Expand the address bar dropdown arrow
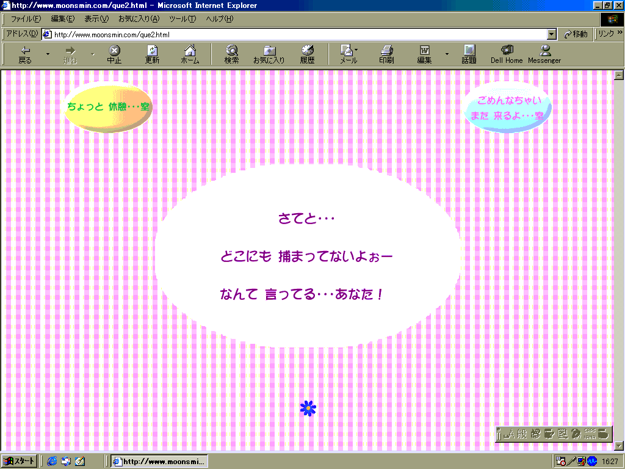The image size is (625, 469). point(552,35)
